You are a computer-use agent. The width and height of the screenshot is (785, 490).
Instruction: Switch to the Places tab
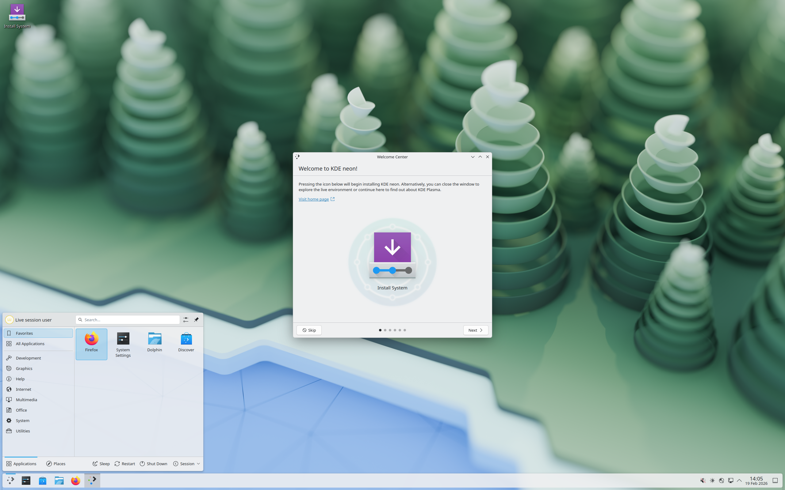(x=56, y=463)
